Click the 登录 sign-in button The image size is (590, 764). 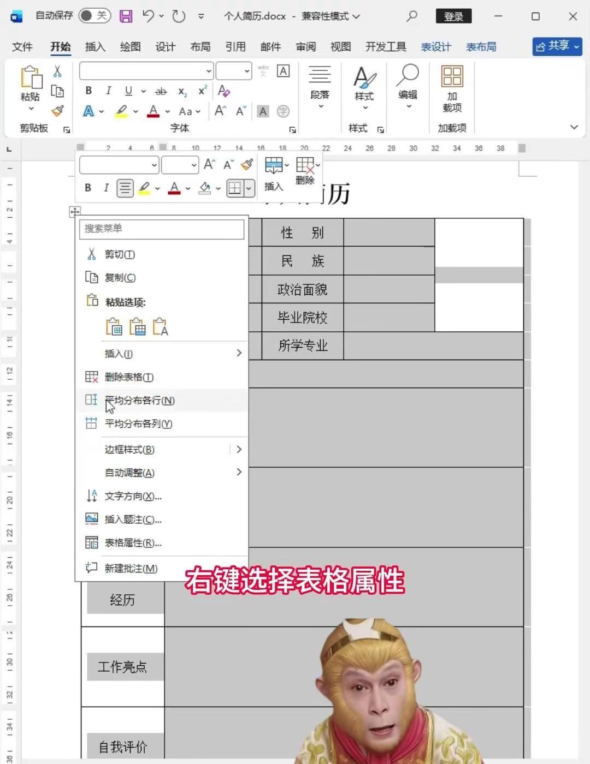click(453, 16)
